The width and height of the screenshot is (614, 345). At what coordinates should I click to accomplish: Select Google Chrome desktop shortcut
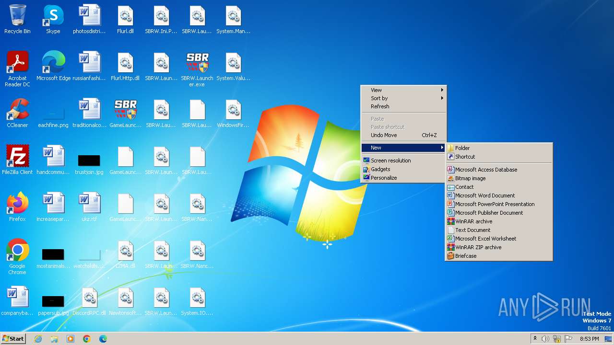17,256
